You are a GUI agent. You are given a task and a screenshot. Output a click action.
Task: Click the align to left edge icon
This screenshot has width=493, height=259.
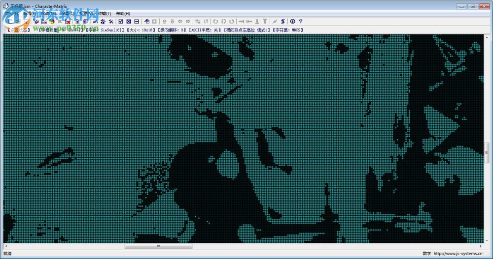pos(249,21)
